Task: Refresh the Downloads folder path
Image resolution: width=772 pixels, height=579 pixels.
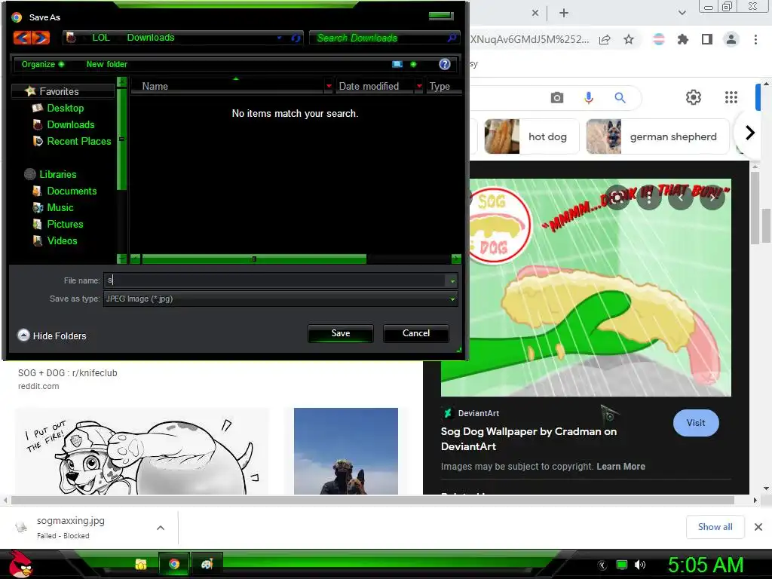Action: (296, 38)
